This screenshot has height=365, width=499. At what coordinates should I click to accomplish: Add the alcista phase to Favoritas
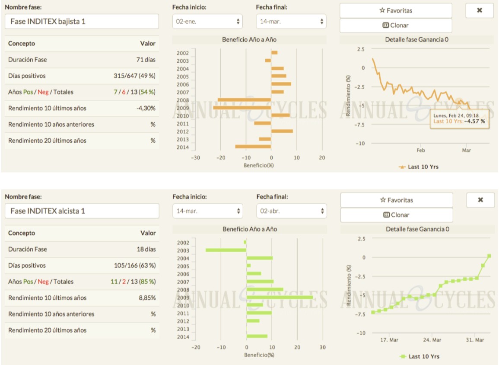[397, 200]
